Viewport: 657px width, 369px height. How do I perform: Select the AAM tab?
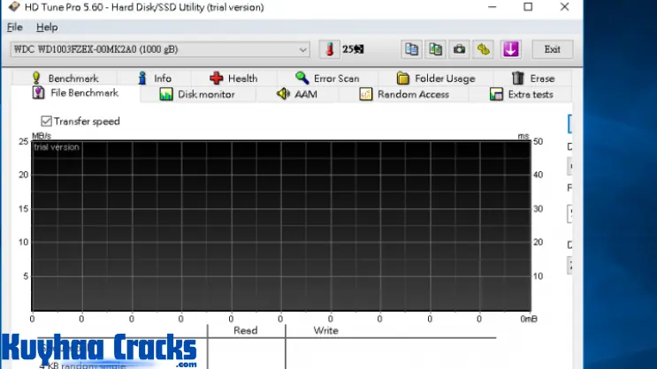297,94
